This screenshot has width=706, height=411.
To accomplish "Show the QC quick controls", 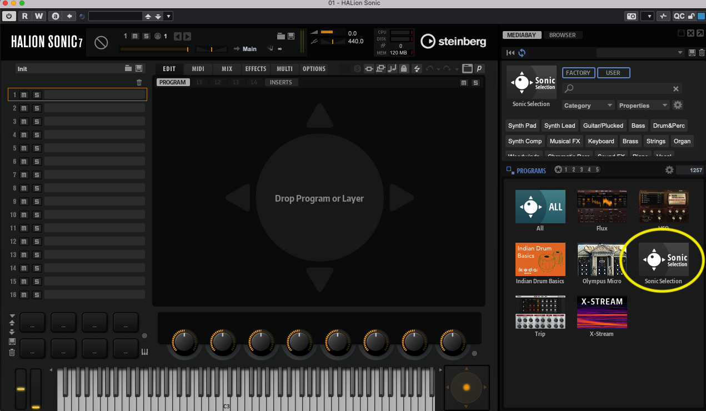I will coord(679,17).
